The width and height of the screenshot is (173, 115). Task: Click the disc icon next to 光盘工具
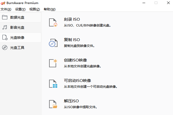(x=5, y=47)
